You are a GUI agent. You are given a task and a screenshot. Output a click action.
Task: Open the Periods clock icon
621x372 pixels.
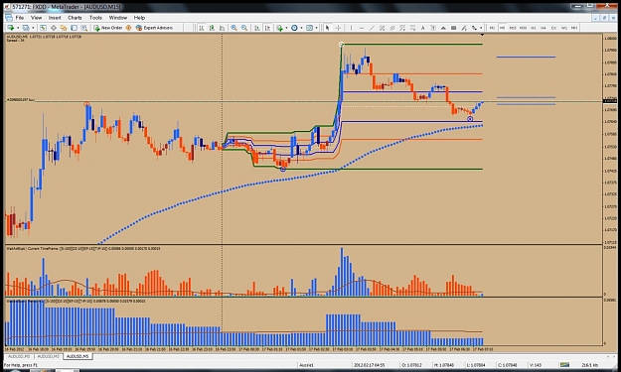[294, 28]
